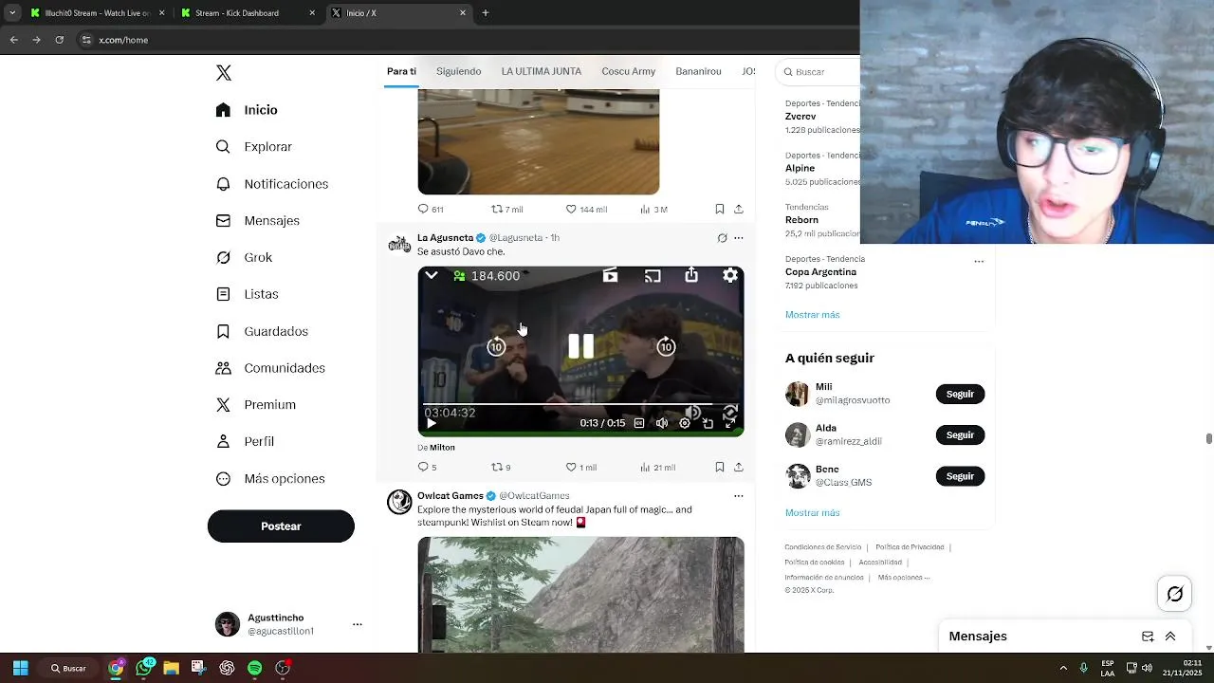Image resolution: width=1214 pixels, height=683 pixels.
Task: Like the Se asustó Davo post
Action: (581, 467)
